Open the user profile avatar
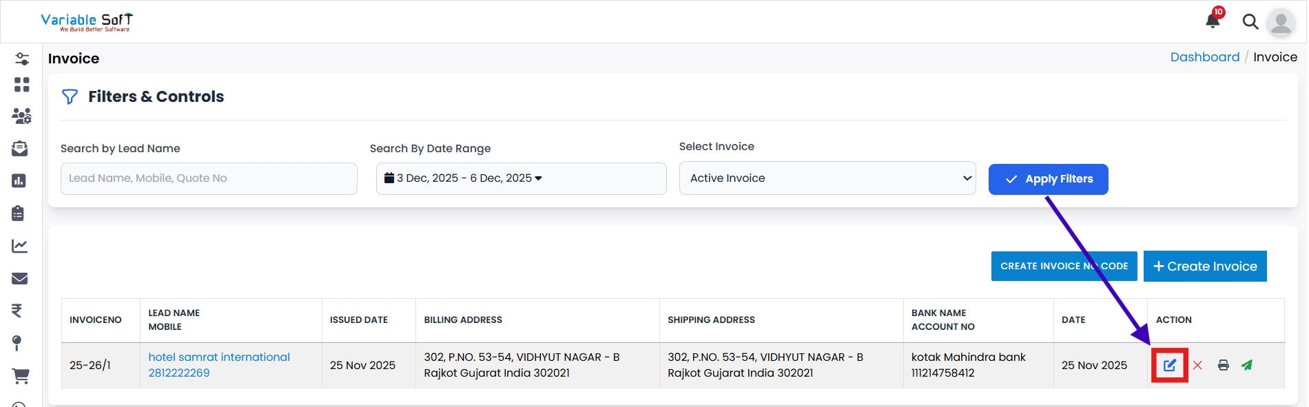This screenshot has height=407, width=1309. click(x=1281, y=22)
